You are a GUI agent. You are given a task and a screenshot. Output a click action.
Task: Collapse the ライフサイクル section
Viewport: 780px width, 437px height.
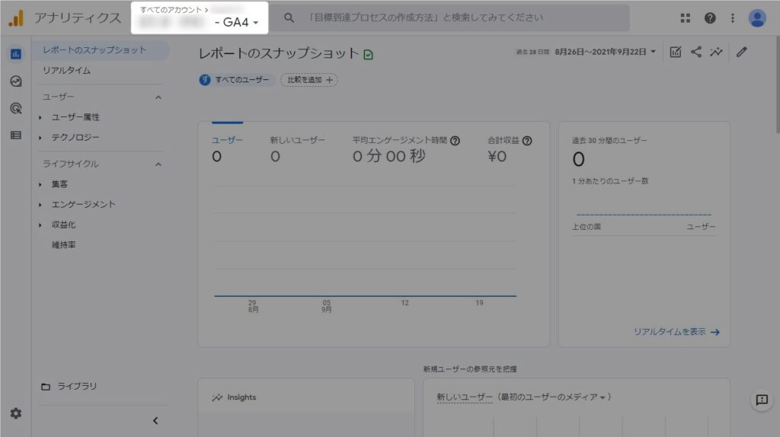[x=158, y=164]
